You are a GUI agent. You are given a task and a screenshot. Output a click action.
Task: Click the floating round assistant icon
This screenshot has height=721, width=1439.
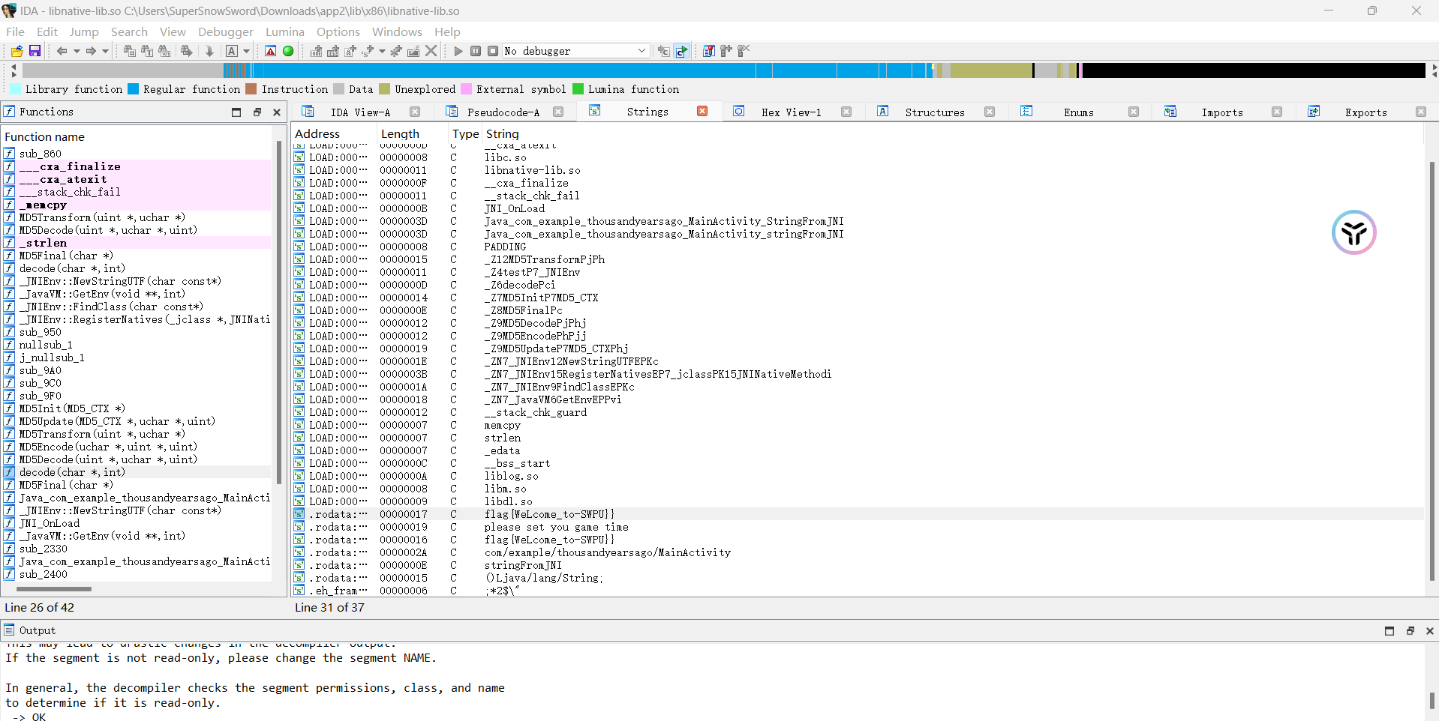(x=1353, y=232)
